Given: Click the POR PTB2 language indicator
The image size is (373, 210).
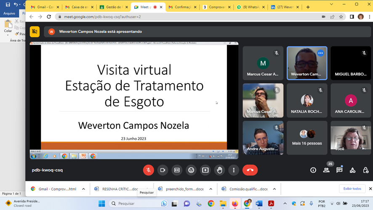Looking at the screenshot, I should 322,204.
